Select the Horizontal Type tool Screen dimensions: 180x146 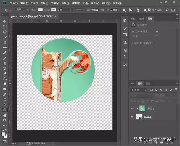[5, 99]
